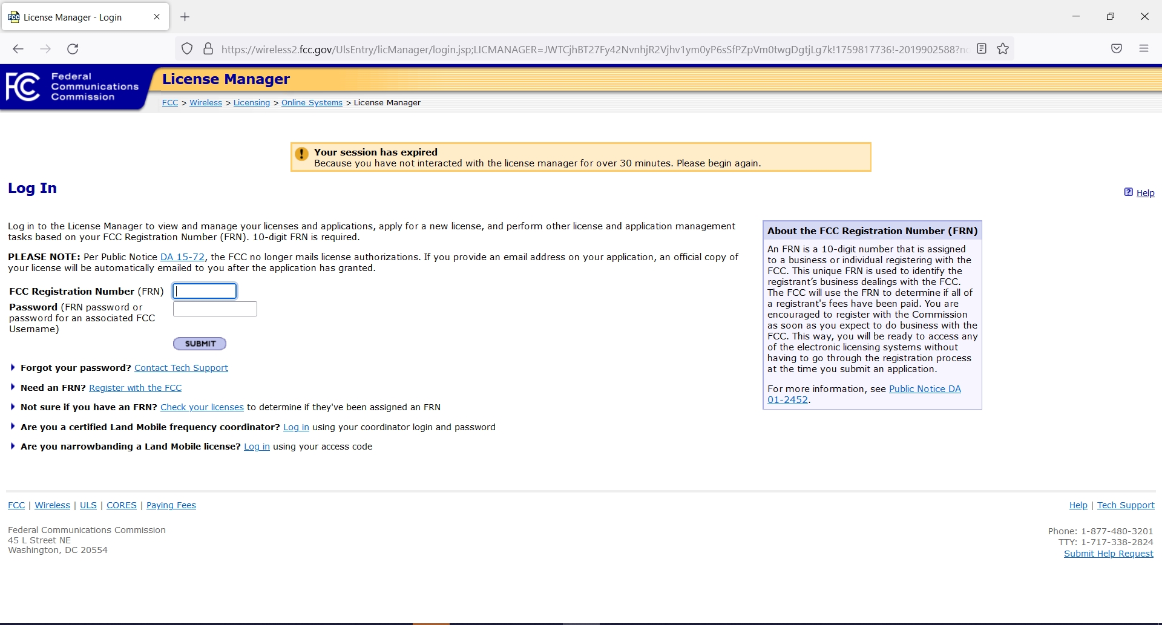Open reader view

point(981,48)
